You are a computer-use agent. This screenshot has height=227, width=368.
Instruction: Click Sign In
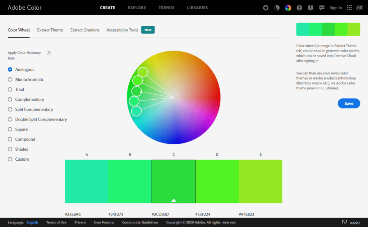pyautogui.click(x=336, y=8)
